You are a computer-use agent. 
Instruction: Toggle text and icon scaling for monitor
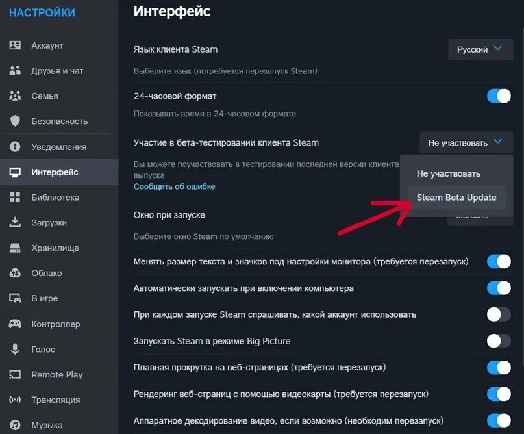[x=499, y=261]
